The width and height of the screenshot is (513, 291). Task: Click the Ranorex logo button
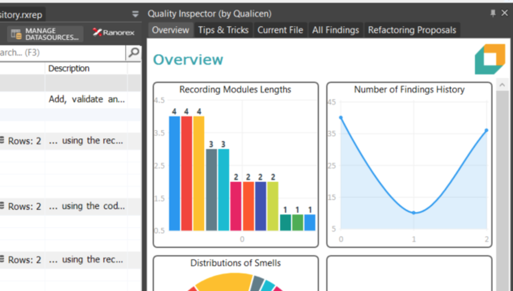[x=114, y=33]
